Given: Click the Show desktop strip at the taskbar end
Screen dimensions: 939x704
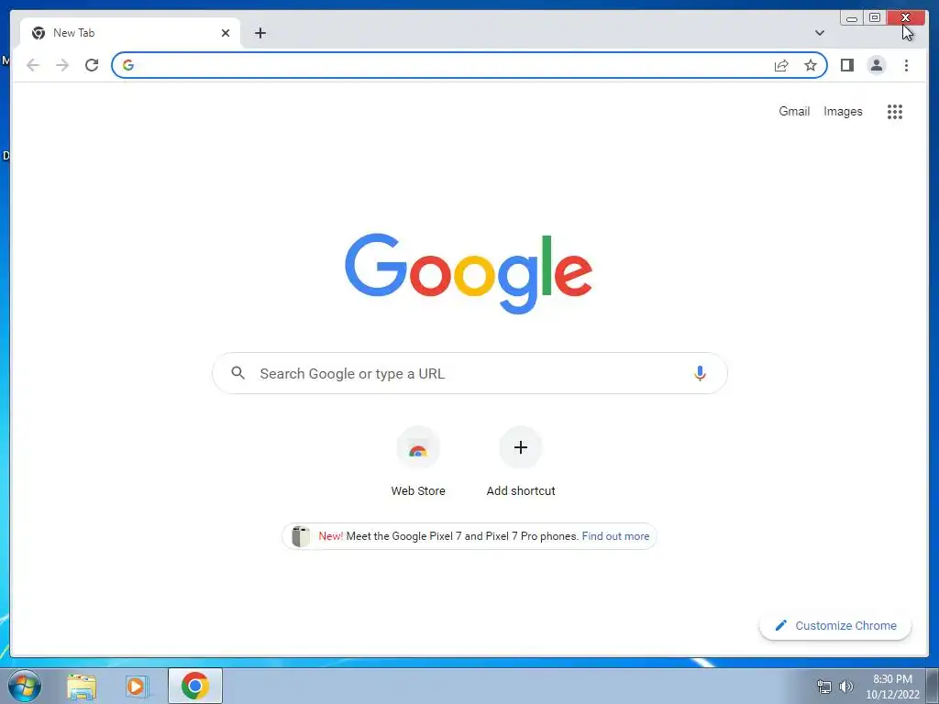Looking at the screenshot, I should pos(933,686).
